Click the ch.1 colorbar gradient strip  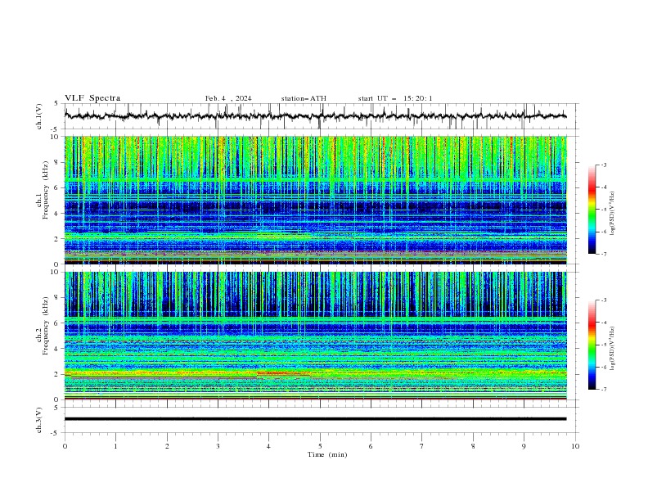(592, 210)
